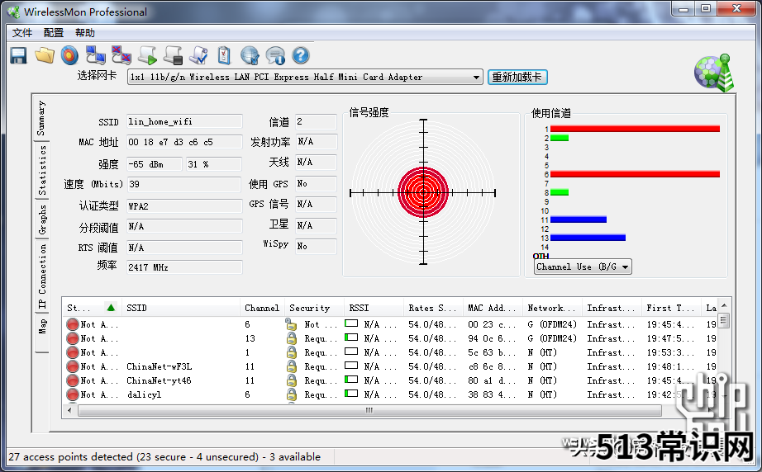762x472 pixels.
Task: Click the MAC address field 00 18 e7 d3 c6 c5
Action: 184,142
